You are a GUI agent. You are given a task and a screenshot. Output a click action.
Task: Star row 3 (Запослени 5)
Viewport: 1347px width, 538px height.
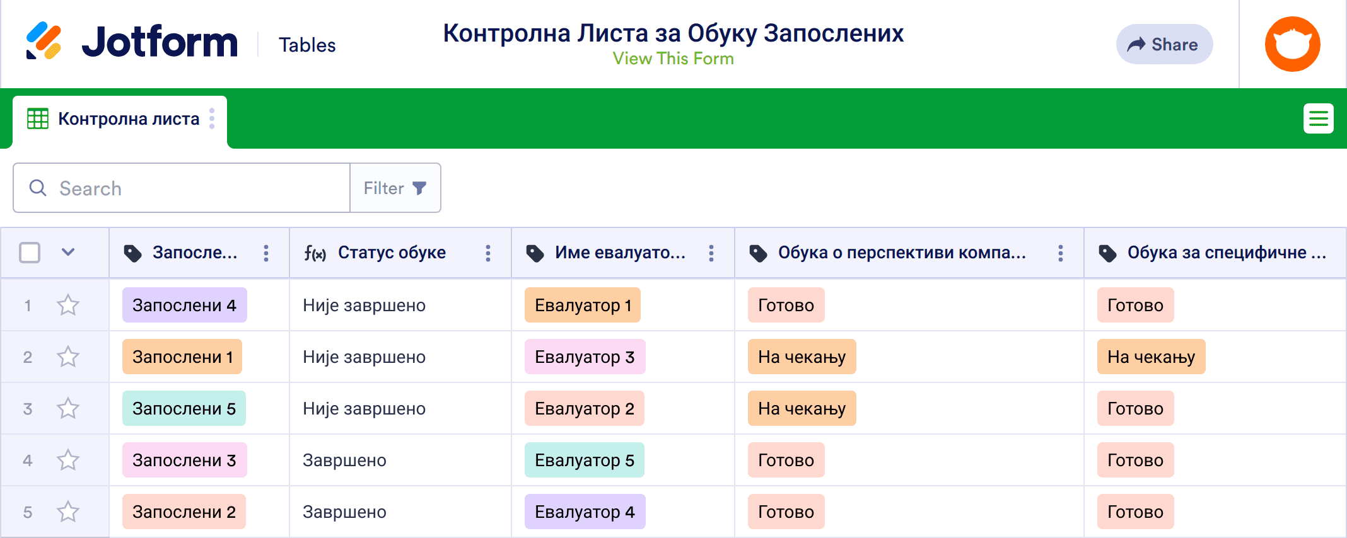(68, 408)
